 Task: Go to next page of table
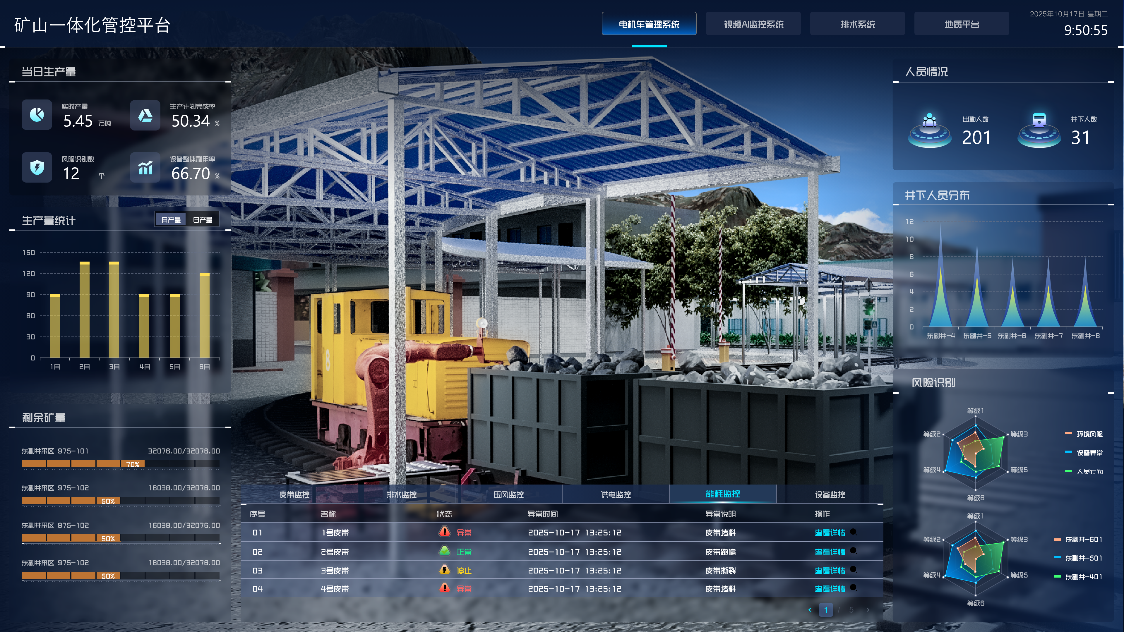click(x=868, y=610)
